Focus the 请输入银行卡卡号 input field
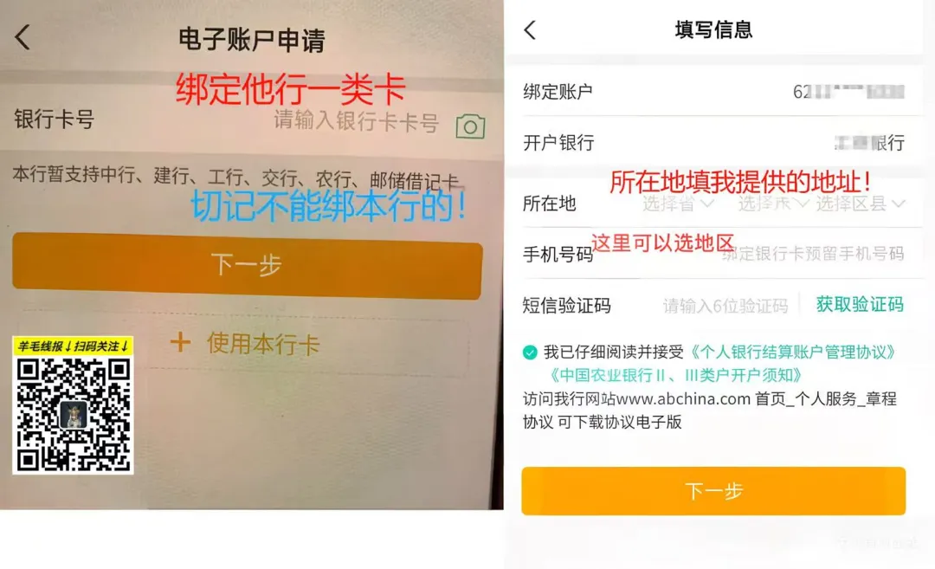 (356, 121)
